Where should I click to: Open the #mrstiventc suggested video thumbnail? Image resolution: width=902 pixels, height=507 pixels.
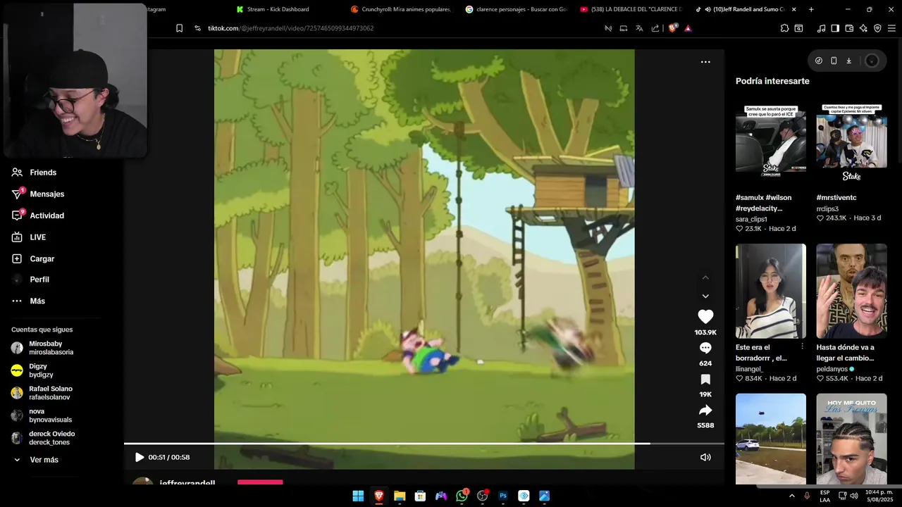coord(851,142)
